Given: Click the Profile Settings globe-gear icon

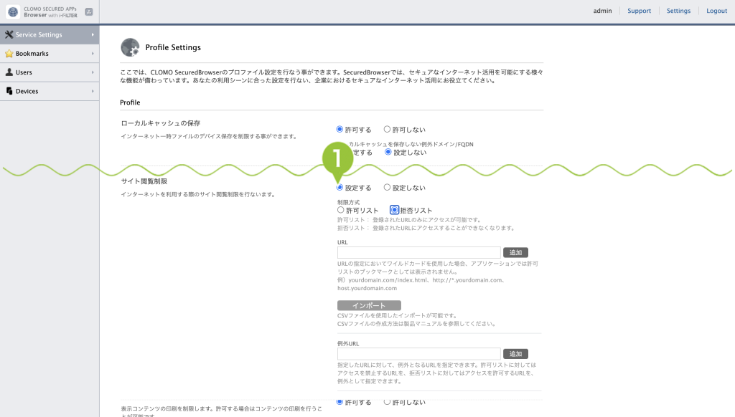Looking at the screenshot, I should pyautogui.click(x=130, y=47).
